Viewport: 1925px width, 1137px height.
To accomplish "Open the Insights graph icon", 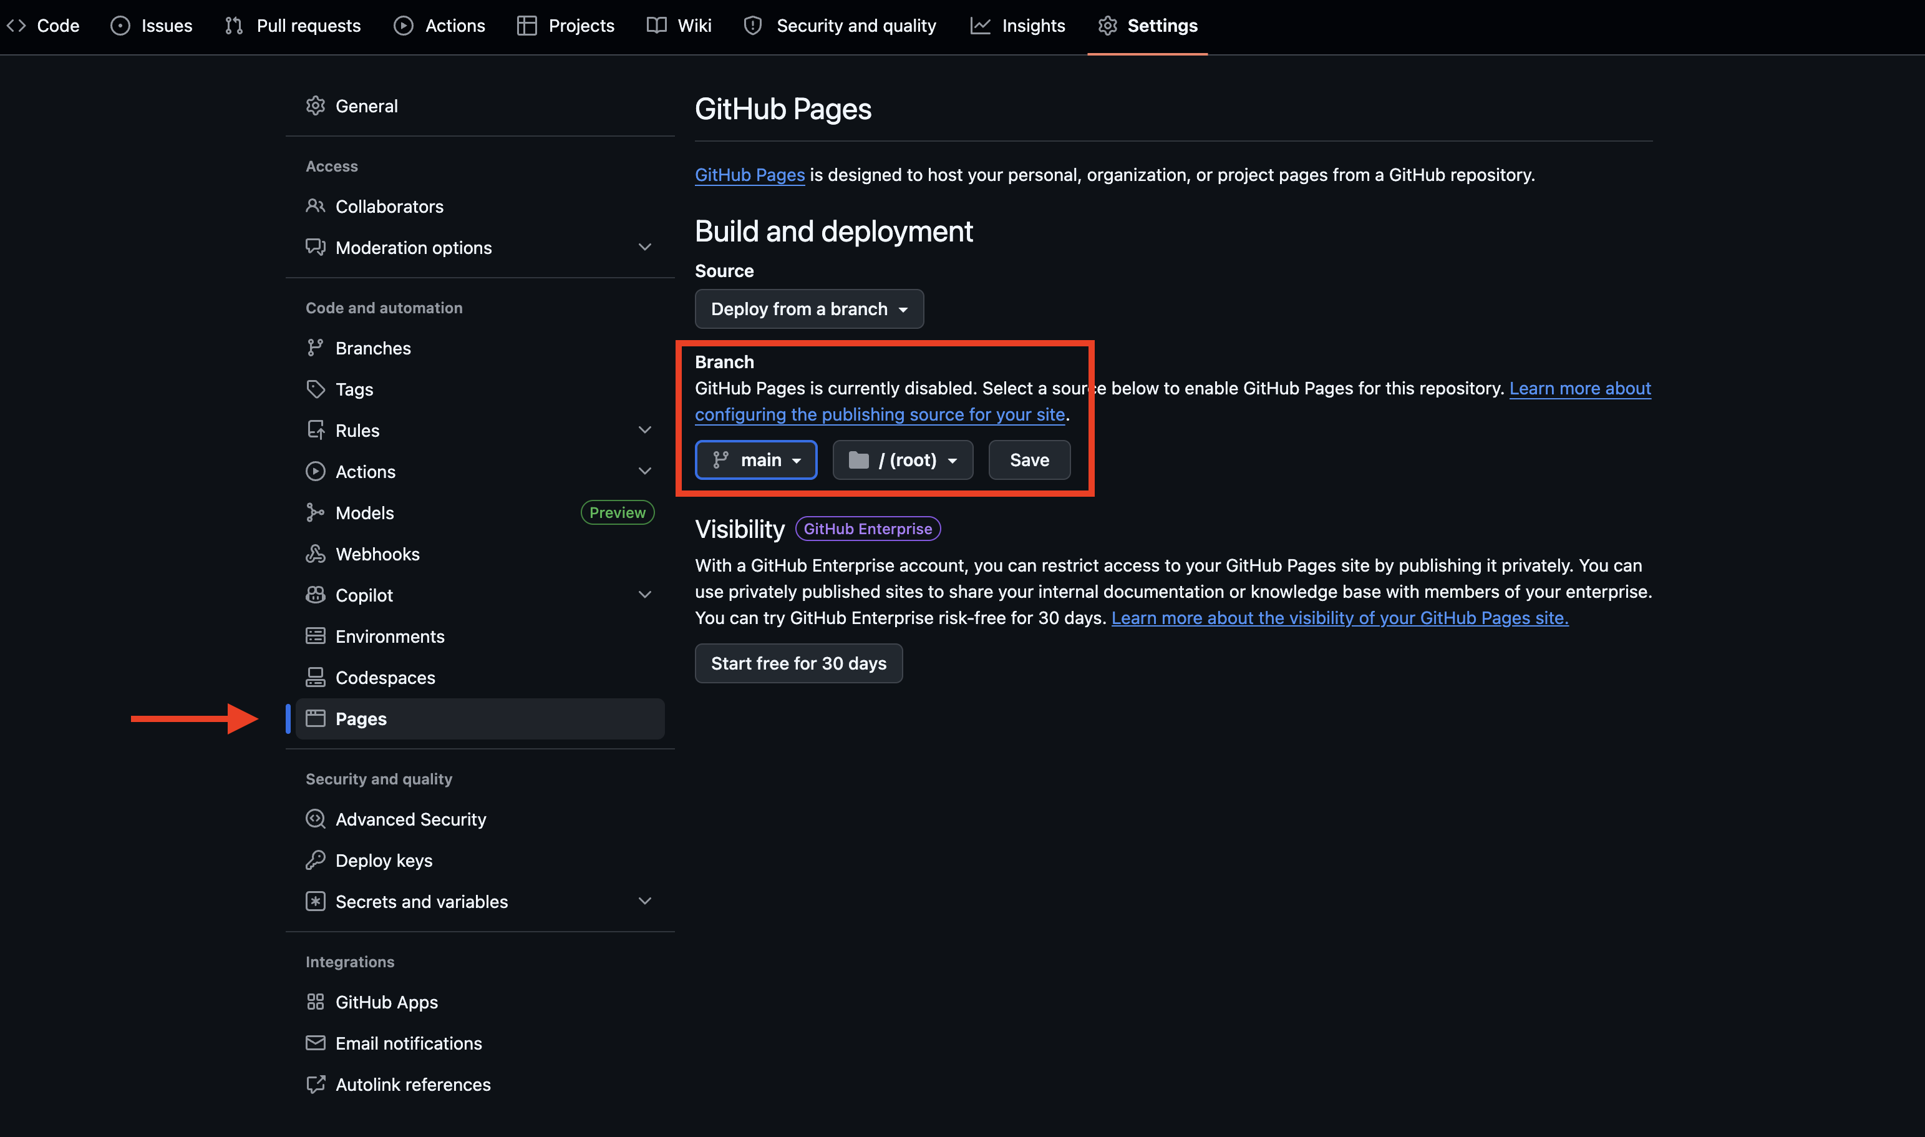I will pos(981,26).
